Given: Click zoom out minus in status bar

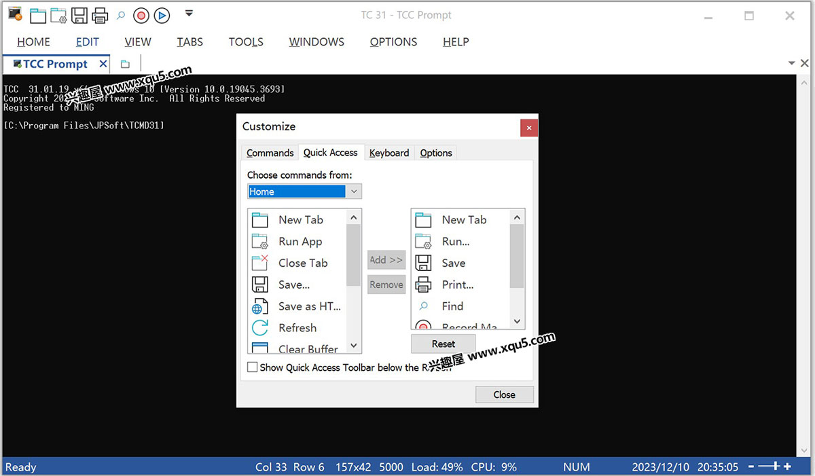Looking at the screenshot, I should (752, 466).
